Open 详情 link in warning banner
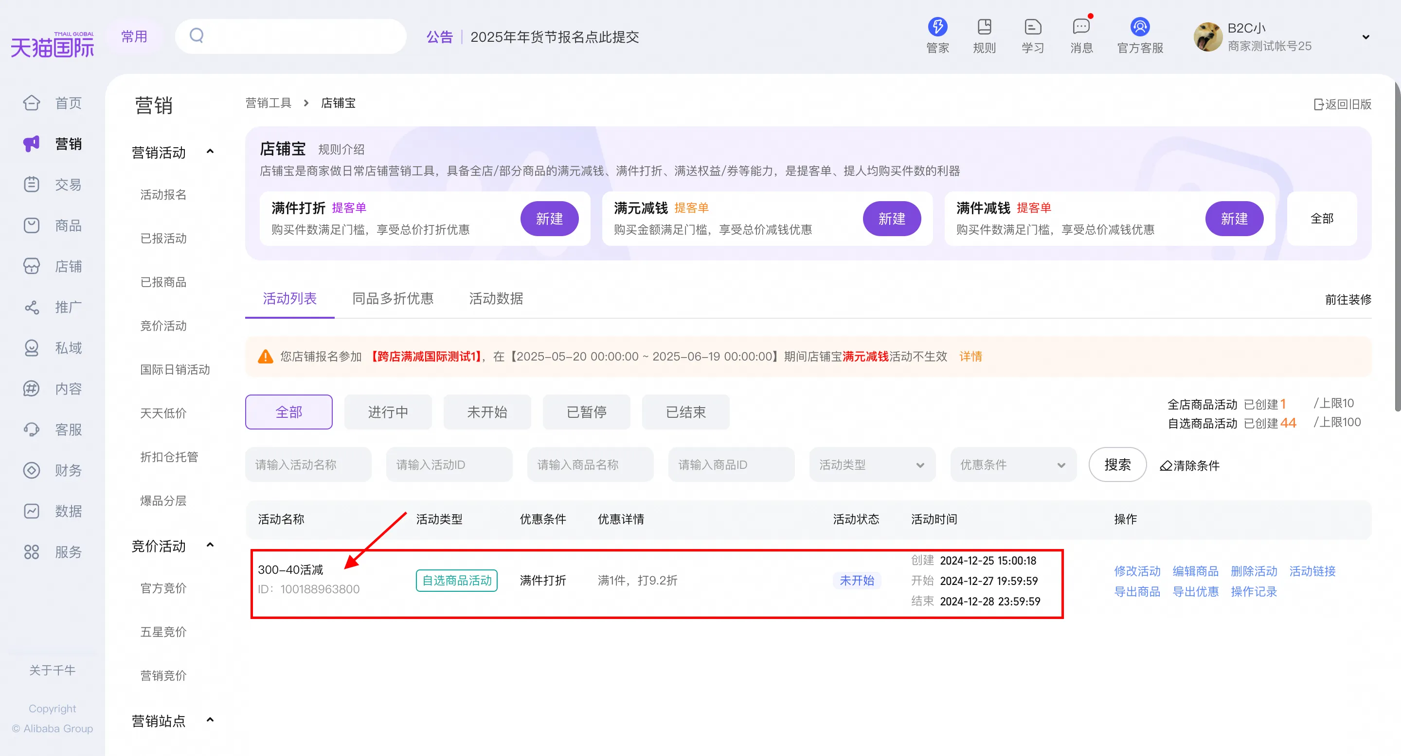Screen dimensions: 1401x756 coord(970,356)
